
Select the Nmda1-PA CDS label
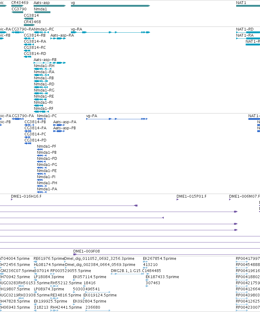pos(47,189)
